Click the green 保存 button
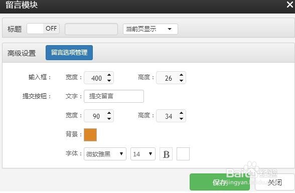The width and height of the screenshot is (295, 193). point(220,182)
